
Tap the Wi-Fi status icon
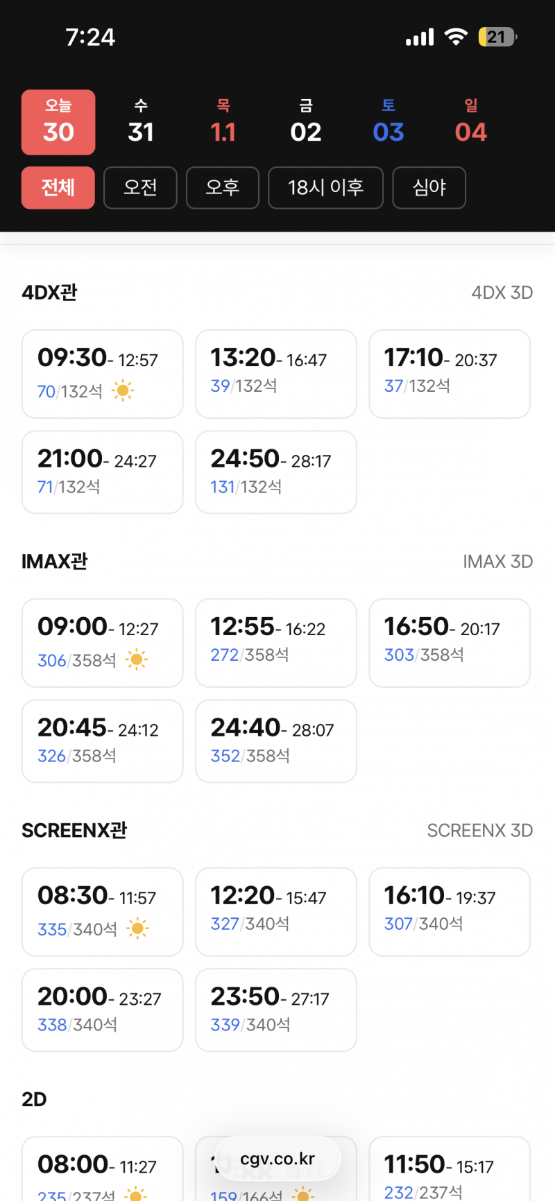(x=456, y=37)
